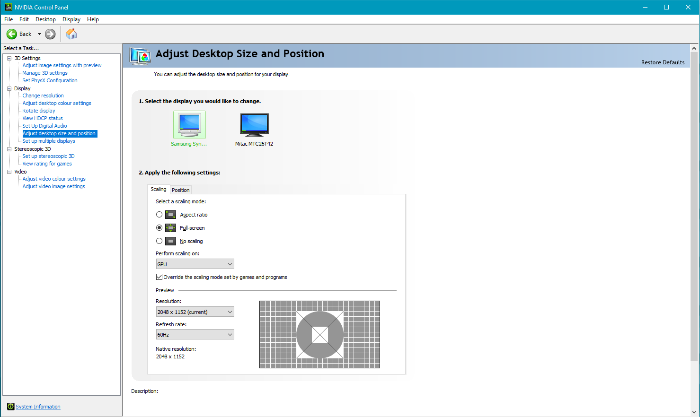Choose the Full-screen radio button
Screen dimensions: 700x417
(x=159, y=228)
